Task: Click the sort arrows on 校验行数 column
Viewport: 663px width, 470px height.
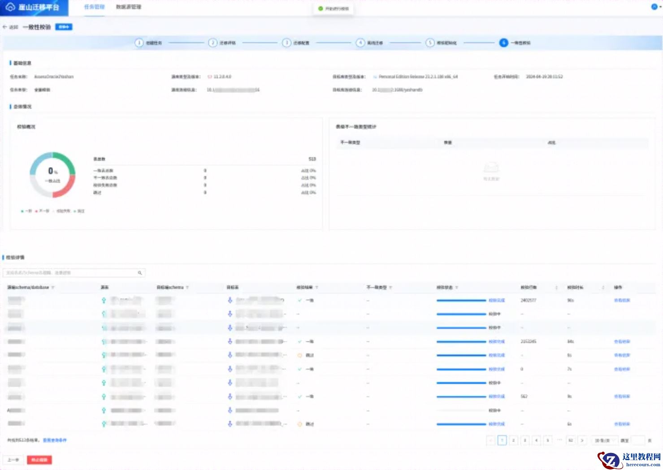Action: click(556, 288)
